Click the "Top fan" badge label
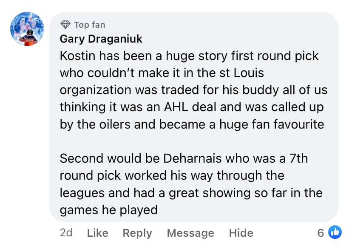Screen dimensions: 352x244 (89, 25)
